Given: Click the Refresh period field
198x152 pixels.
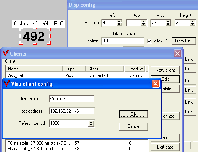Looking at the screenshot, I should [x=69, y=123].
